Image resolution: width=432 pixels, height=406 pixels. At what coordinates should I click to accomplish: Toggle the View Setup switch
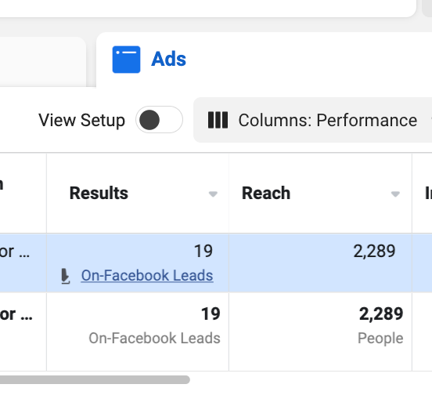click(x=159, y=120)
